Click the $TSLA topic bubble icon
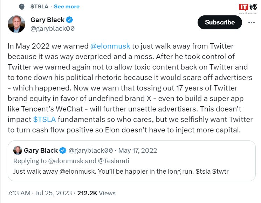Screen dimensions: 261x203 [22, 7]
